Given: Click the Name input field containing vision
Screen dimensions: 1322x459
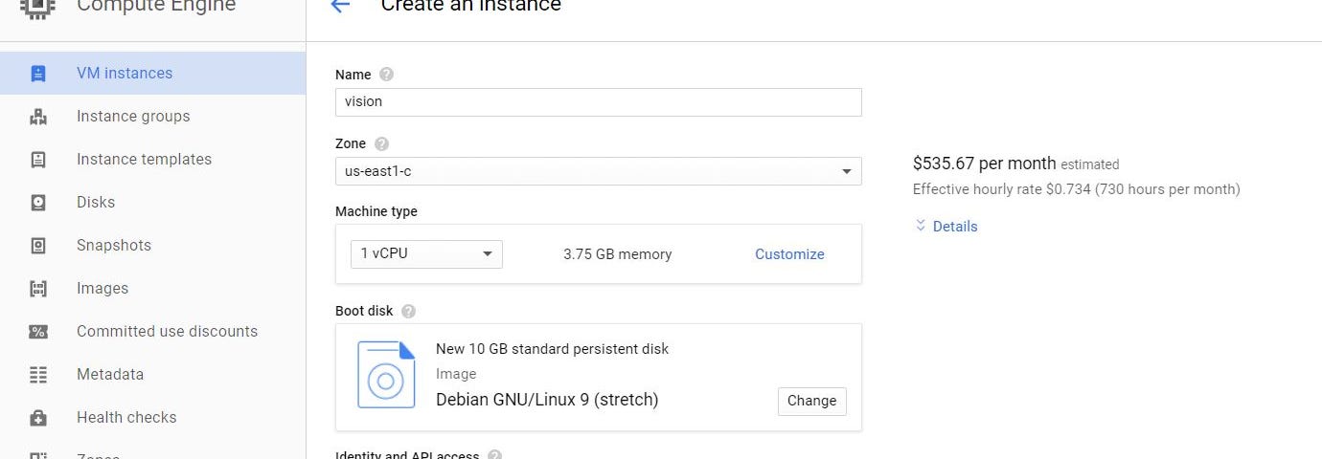Looking at the screenshot, I should (599, 102).
